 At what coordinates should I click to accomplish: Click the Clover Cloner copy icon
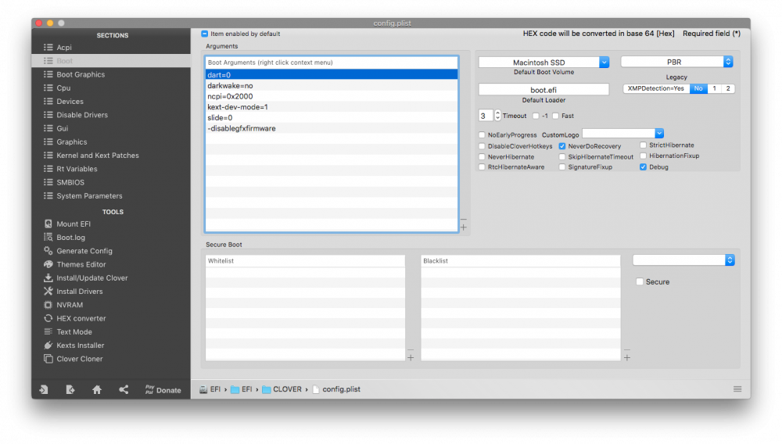[48, 358]
